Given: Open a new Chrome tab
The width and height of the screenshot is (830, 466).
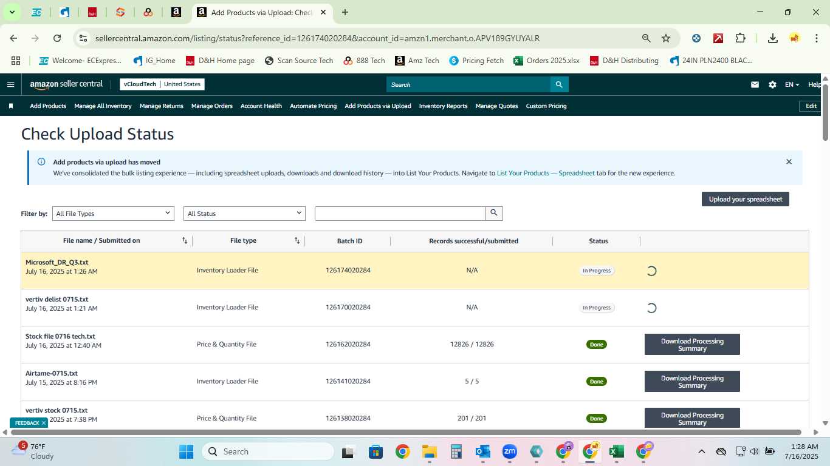Looking at the screenshot, I should [345, 12].
